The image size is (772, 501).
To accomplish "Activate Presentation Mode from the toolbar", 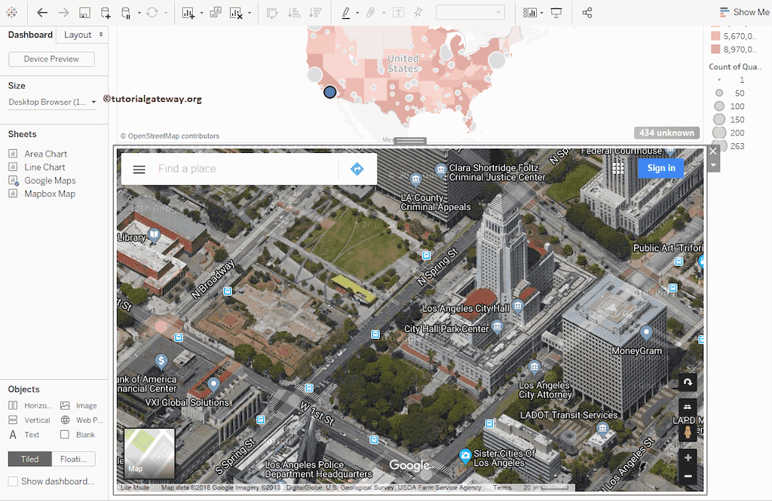I will click(556, 12).
